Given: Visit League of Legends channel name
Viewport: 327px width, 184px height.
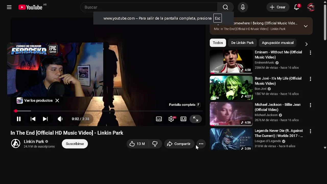Looking at the screenshot, I should [268, 141].
